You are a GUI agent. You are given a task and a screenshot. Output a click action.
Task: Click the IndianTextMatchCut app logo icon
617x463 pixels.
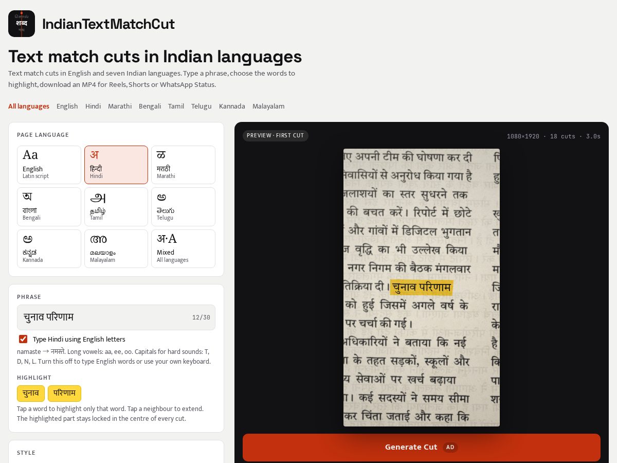(22, 24)
